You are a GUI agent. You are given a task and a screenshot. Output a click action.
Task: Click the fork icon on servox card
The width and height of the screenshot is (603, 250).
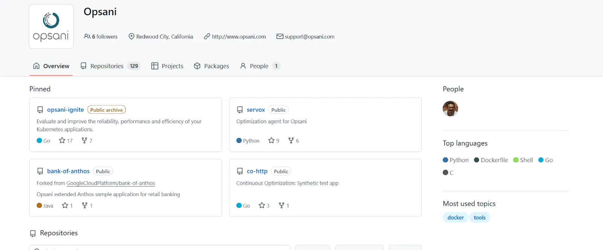coord(291,140)
